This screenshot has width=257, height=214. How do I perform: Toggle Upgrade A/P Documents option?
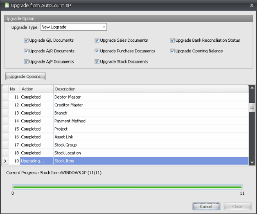tap(26, 62)
